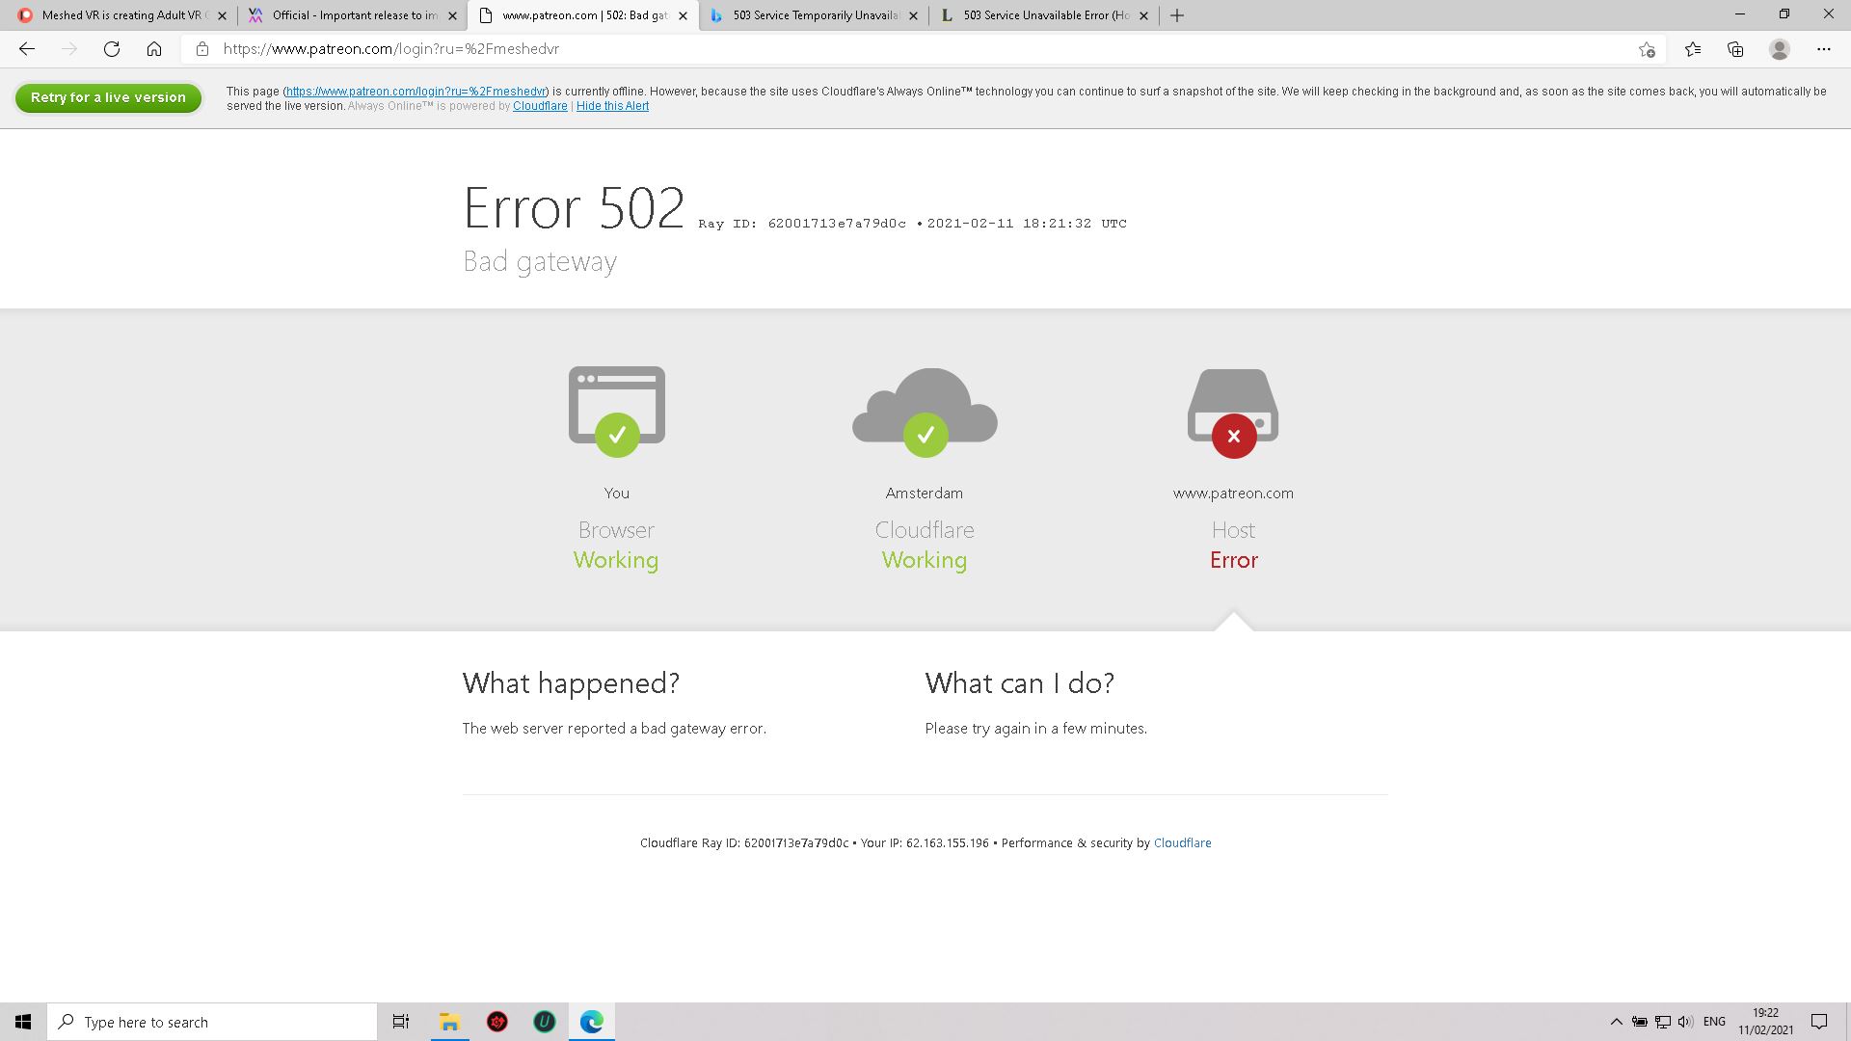Open the patreon login URL link in alert
The height and width of the screenshot is (1041, 1851).
coord(416,92)
